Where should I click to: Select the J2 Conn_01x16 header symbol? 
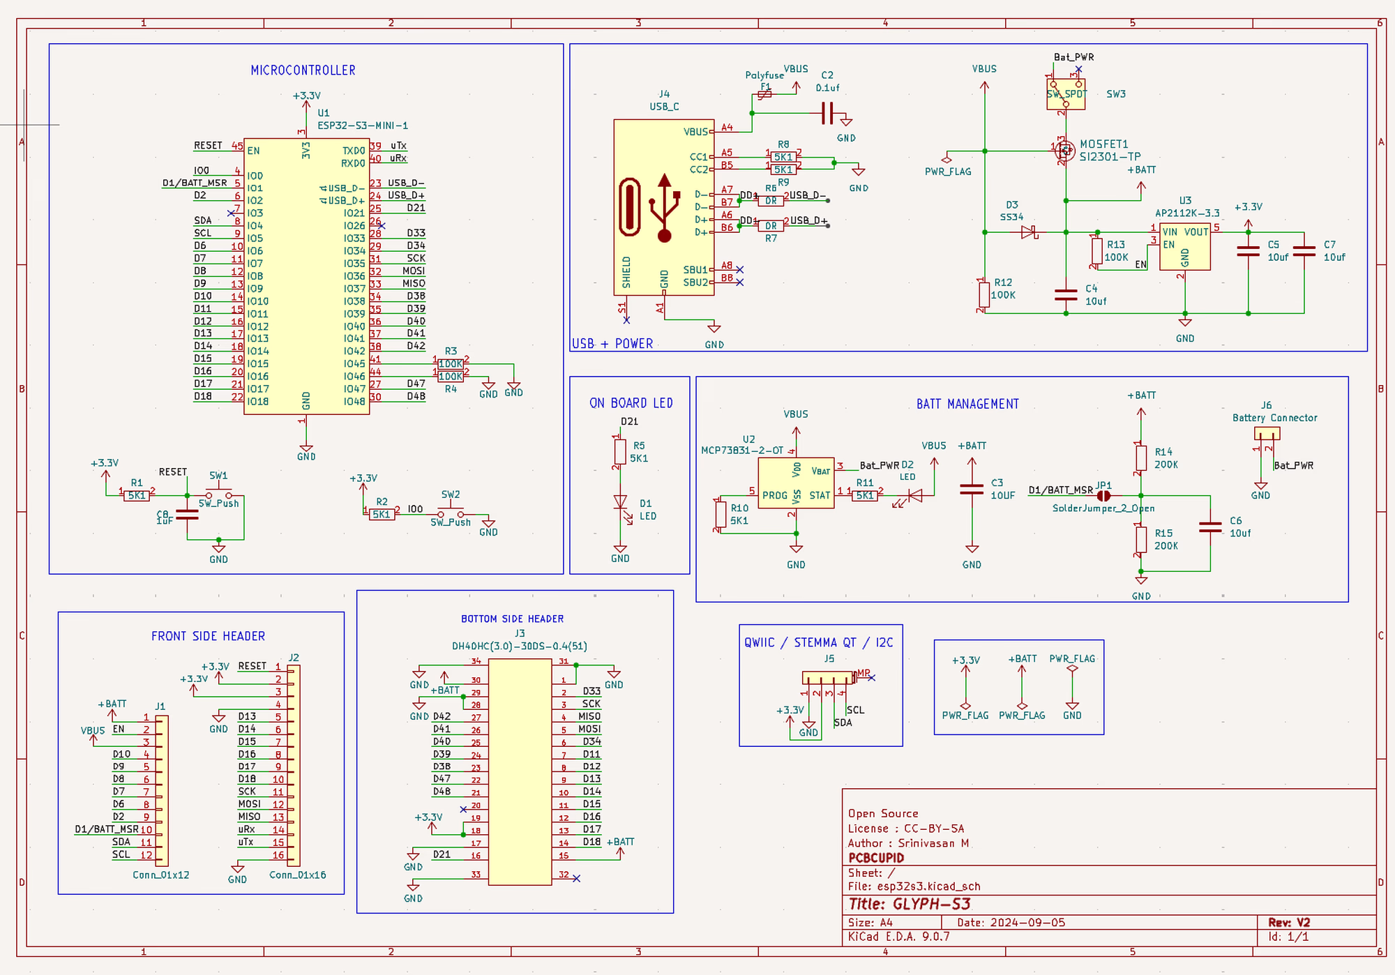294,766
